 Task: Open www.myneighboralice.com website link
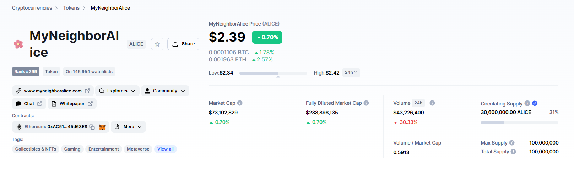tap(53, 91)
